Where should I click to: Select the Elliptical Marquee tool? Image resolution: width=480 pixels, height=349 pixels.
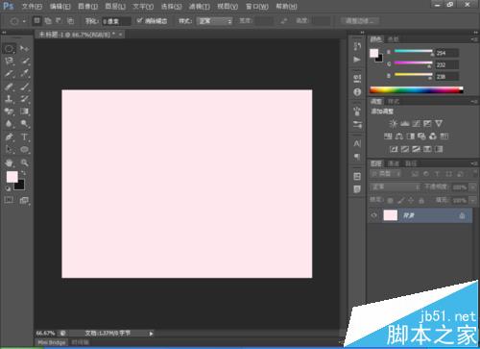tap(9, 49)
